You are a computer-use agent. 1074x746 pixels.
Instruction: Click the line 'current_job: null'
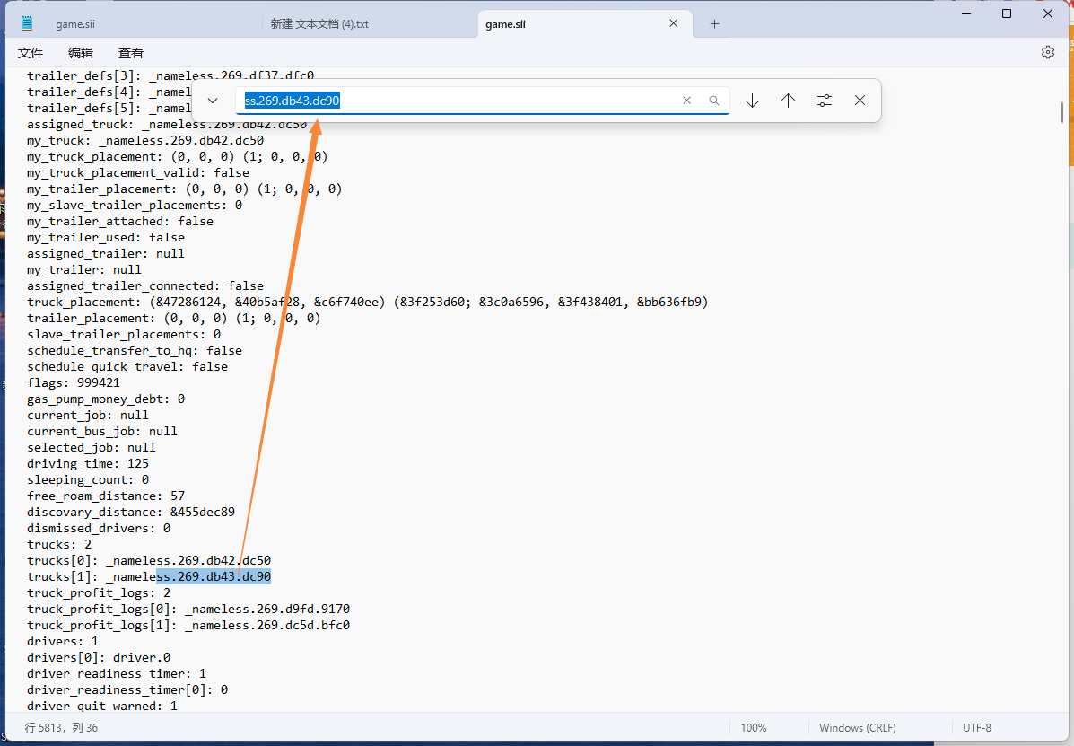88,415
